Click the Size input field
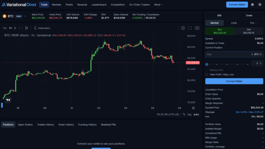Screen dimensions: 265x149 tap(234, 54)
